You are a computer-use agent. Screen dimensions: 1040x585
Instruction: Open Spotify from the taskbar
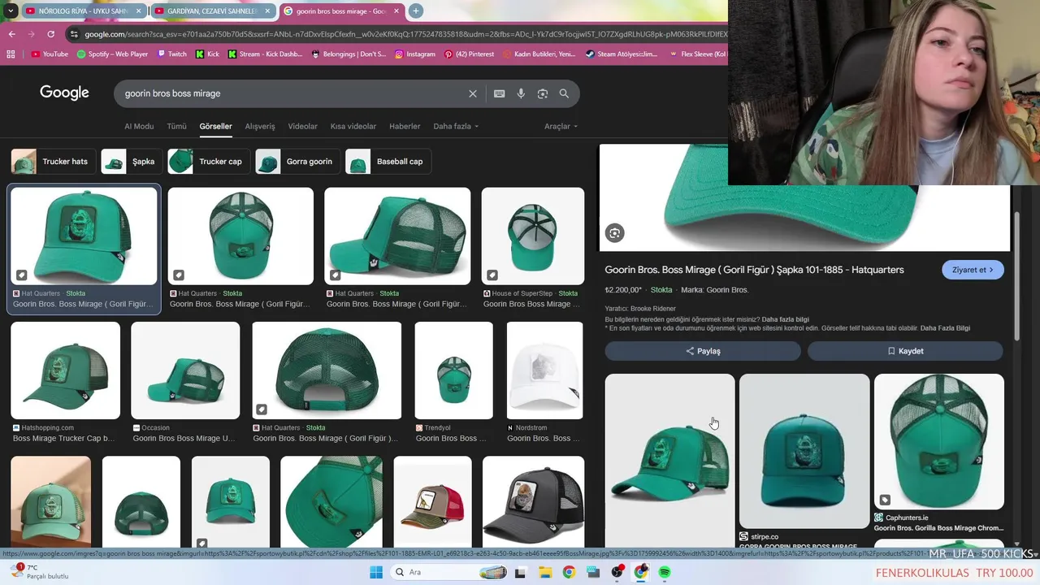pos(665,572)
